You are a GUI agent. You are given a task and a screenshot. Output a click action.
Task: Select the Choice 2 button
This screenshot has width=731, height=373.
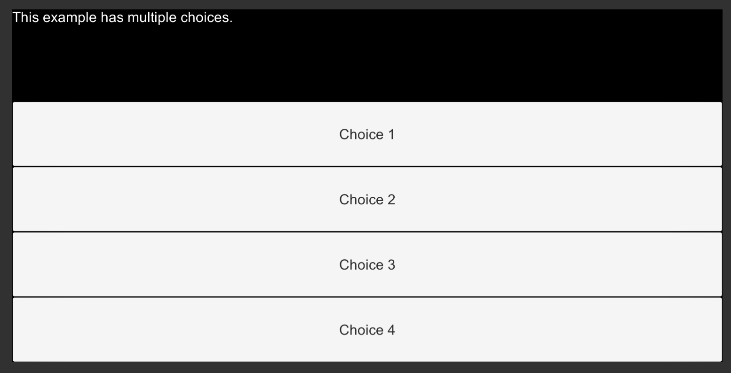coord(367,200)
